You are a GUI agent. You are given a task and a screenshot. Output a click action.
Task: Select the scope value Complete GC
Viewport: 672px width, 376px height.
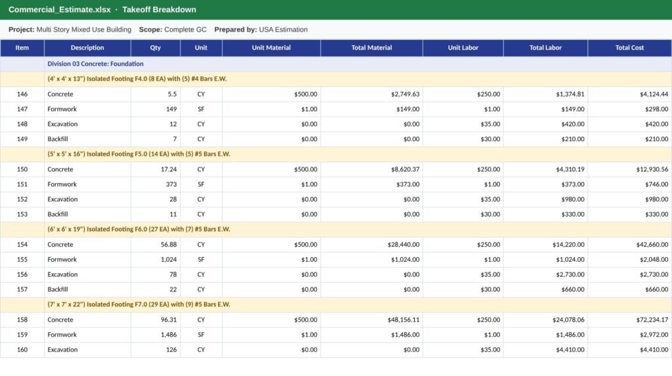pos(185,30)
